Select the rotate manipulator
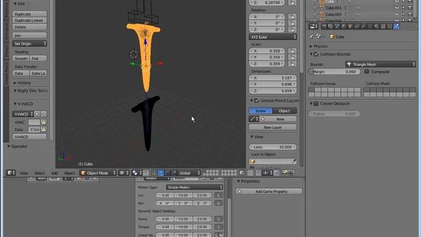The height and width of the screenshot is (237, 421). (167, 172)
